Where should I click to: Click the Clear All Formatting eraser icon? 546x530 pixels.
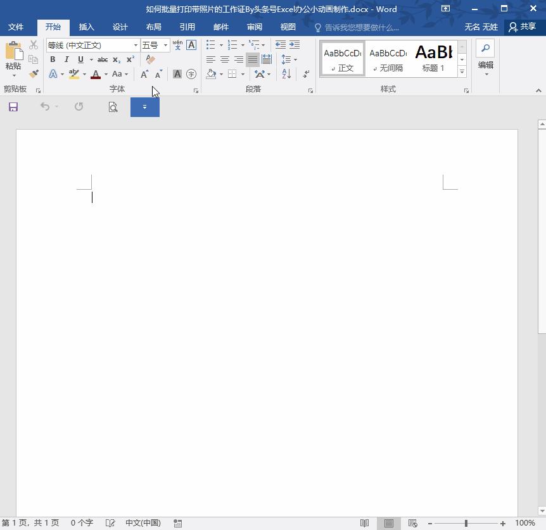(150, 59)
